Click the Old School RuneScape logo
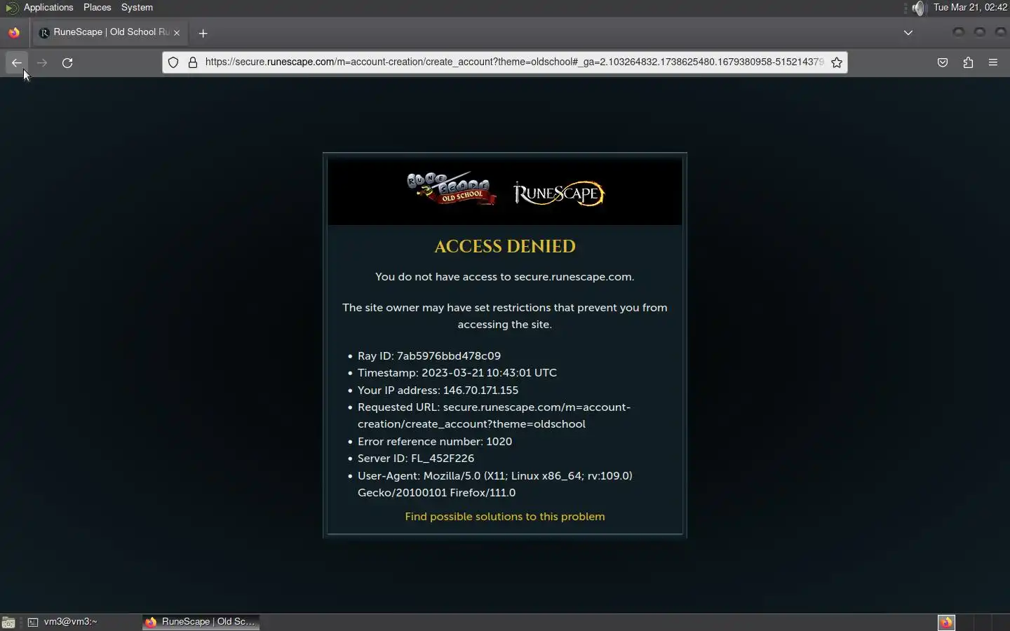This screenshot has height=631, width=1010. click(451, 188)
